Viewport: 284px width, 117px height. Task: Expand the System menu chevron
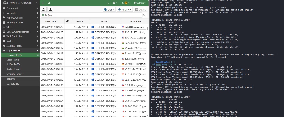37,41
